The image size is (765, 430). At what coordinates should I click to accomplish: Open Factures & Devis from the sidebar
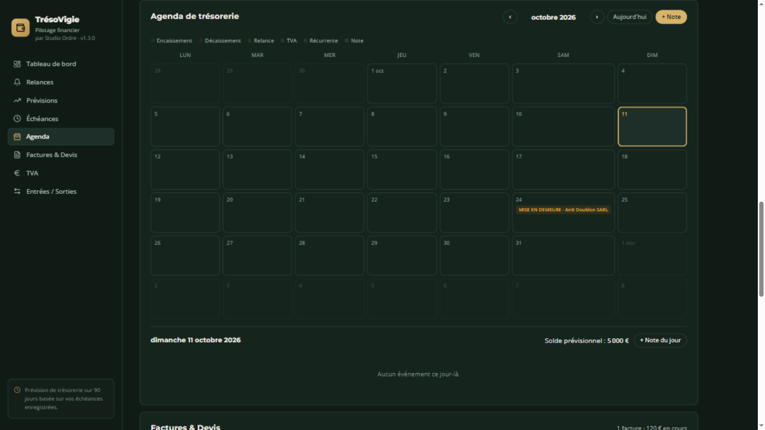61,155
